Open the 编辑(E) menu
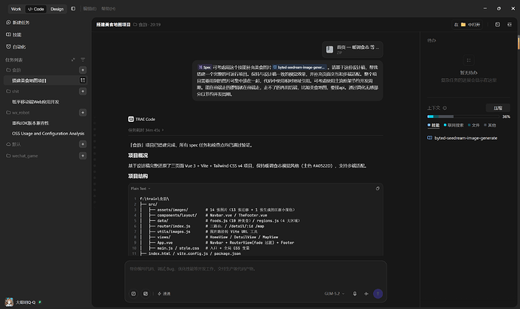This screenshot has height=309, width=520. (90, 8)
